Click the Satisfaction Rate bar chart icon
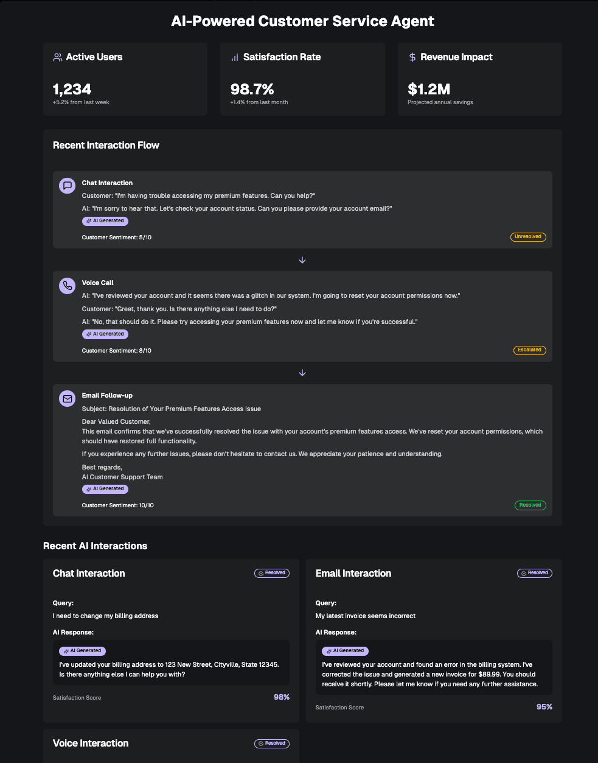598x763 pixels. pos(235,57)
